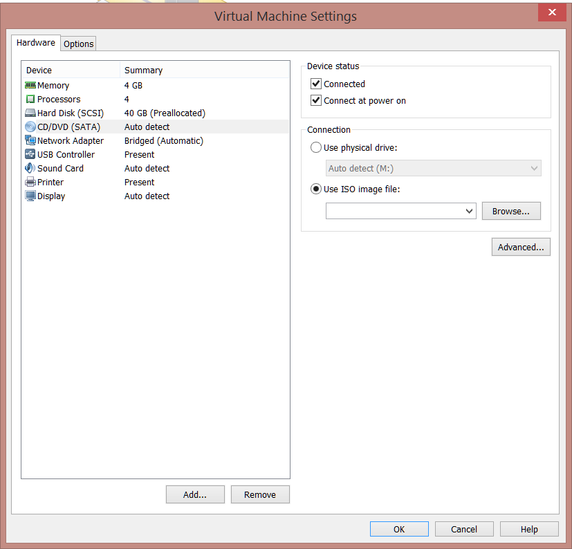
Task: Select the Display row label
Action: (x=51, y=196)
